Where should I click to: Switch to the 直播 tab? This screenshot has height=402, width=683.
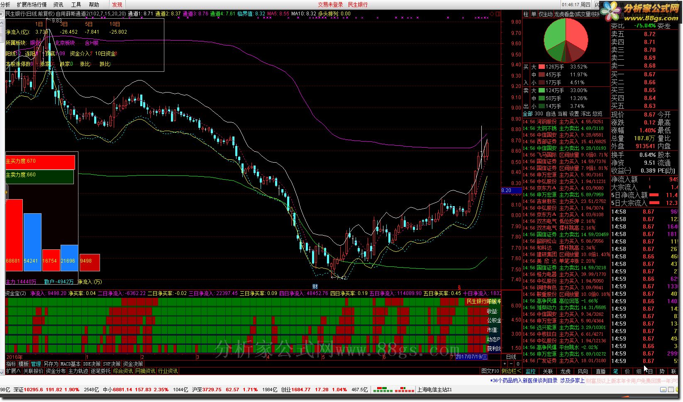(600, 371)
